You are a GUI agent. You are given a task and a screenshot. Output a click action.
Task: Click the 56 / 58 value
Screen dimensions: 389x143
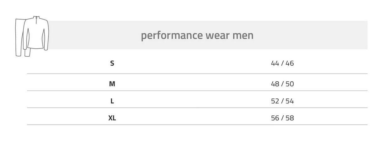coord(282,118)
